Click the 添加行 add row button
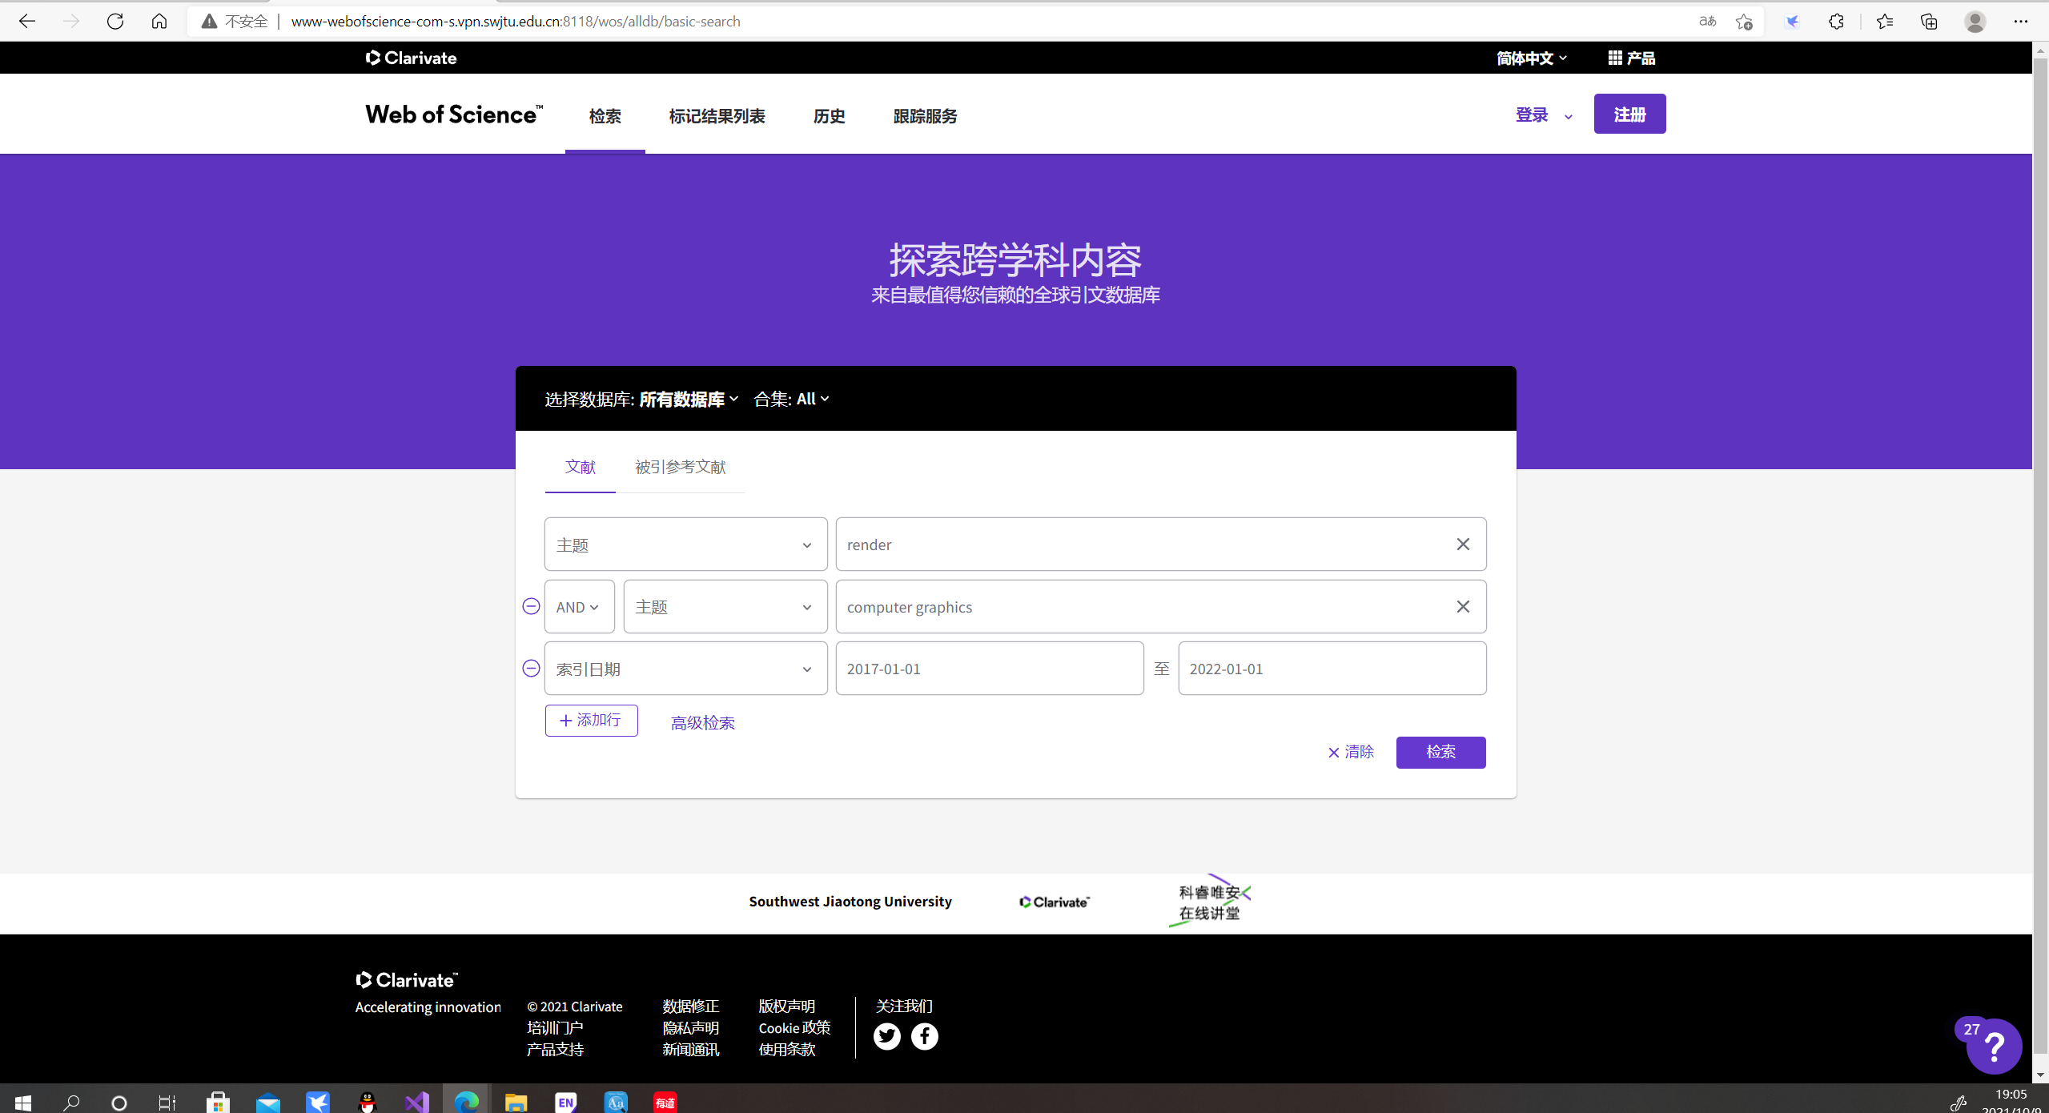 tap(592, 721)
